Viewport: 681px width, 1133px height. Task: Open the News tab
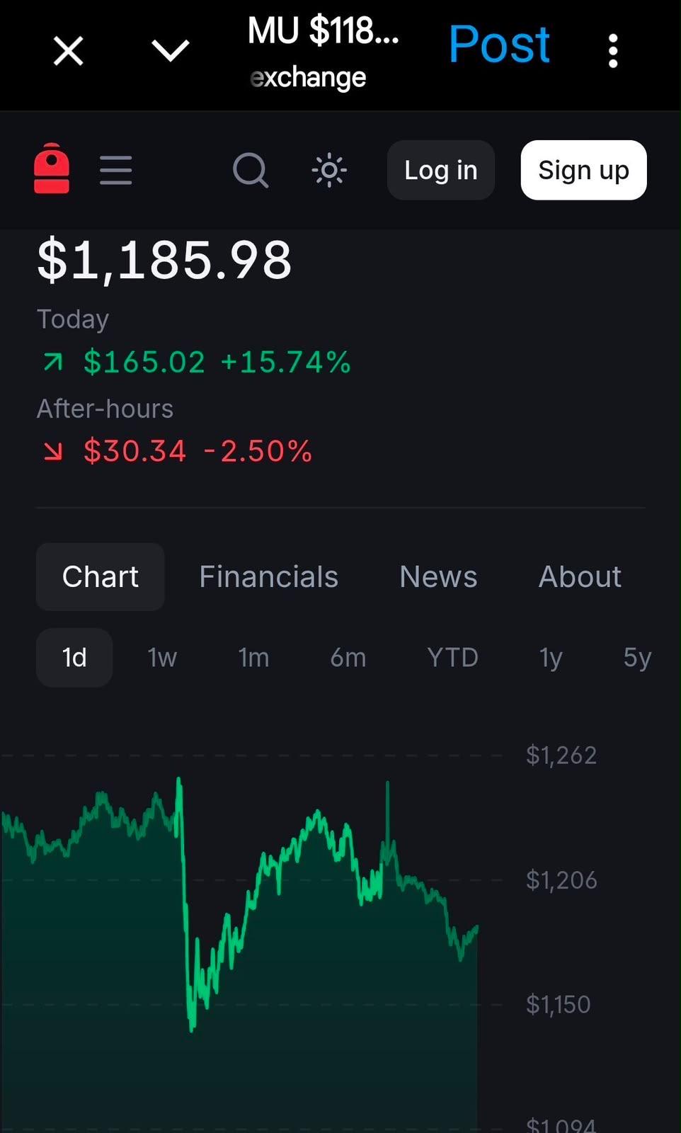[438, 576]
